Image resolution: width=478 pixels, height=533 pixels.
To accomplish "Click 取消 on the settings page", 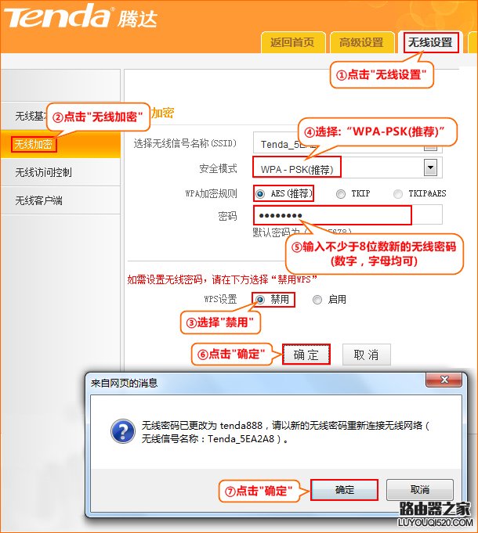I will coord(366,355).
